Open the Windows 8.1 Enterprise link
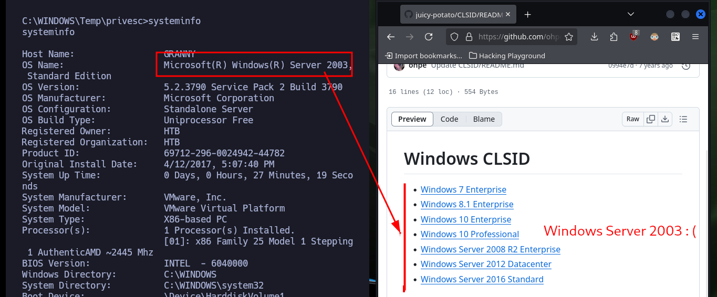This screenshot has width=717, height=297. click(467, 204)
